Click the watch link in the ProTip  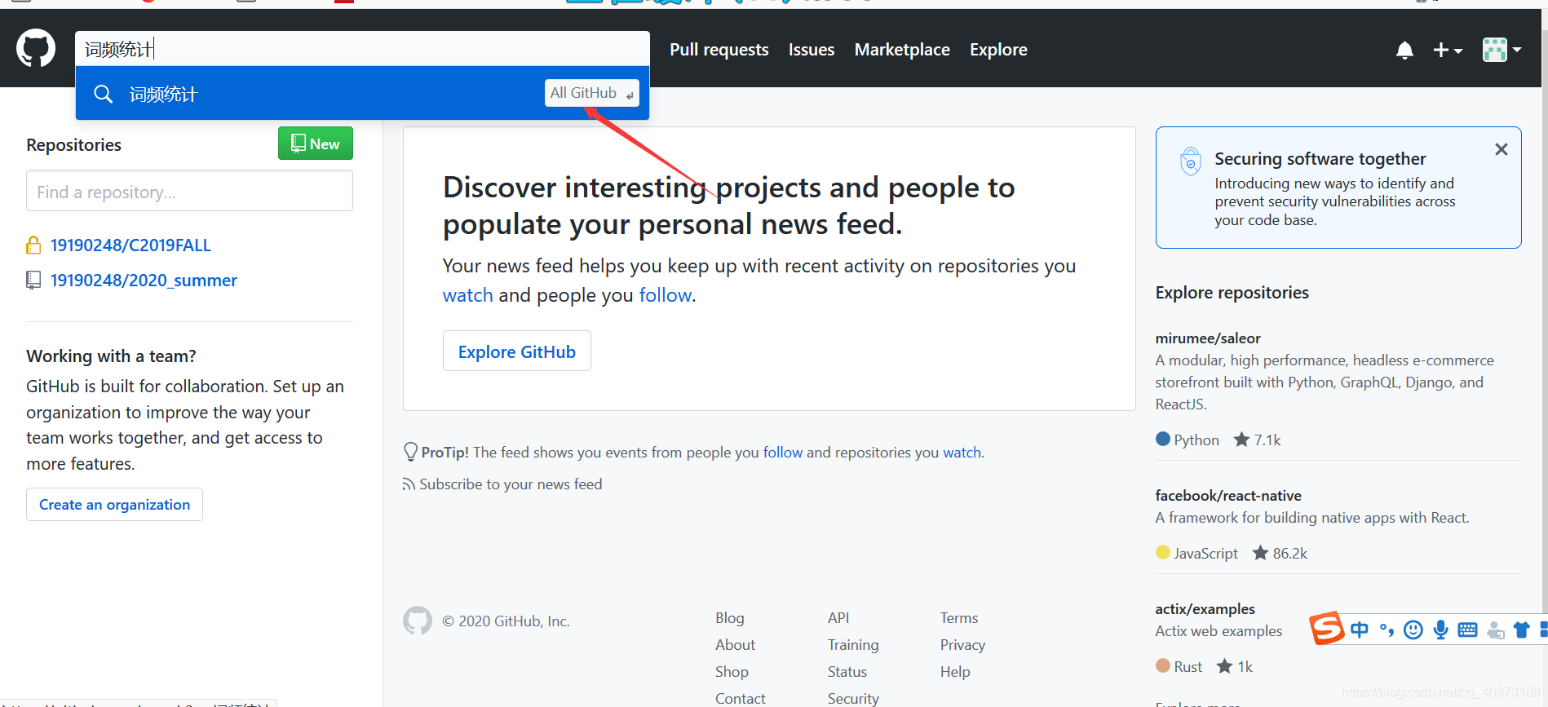pos(962,453)
